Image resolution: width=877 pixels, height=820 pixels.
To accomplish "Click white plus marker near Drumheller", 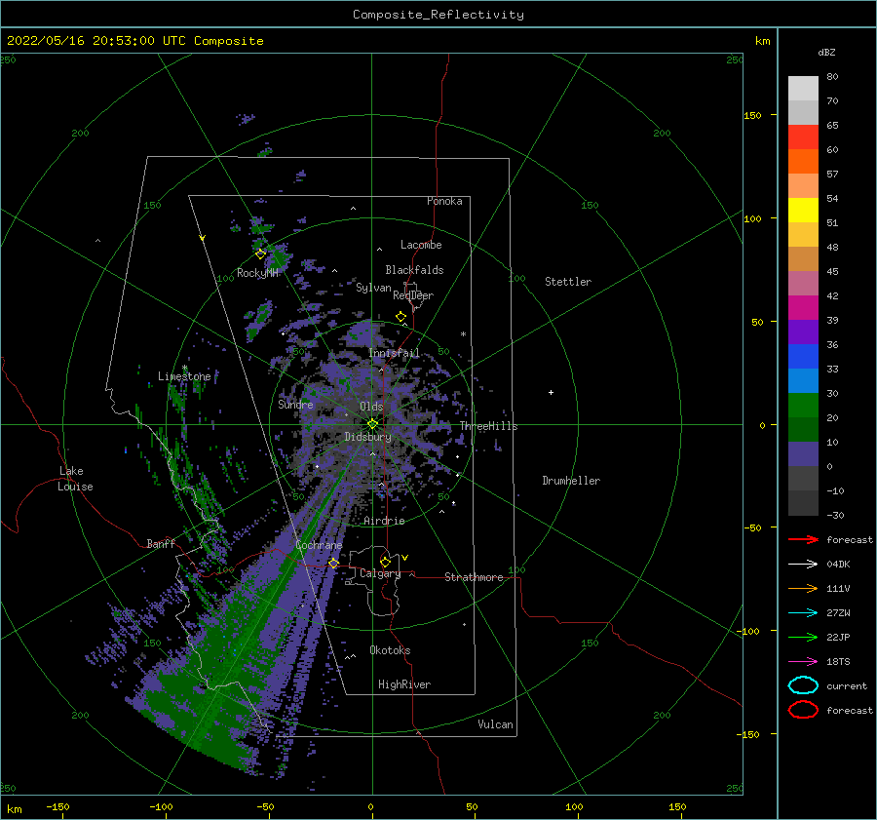I will click(x=551, y=392).
